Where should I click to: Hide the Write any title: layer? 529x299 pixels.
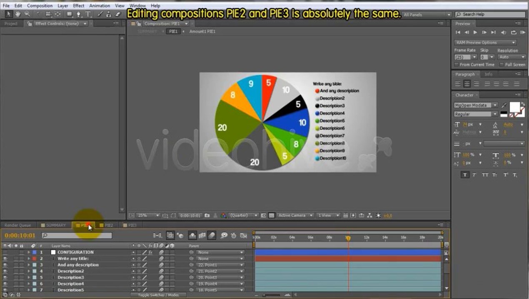[x=5, y=259]
